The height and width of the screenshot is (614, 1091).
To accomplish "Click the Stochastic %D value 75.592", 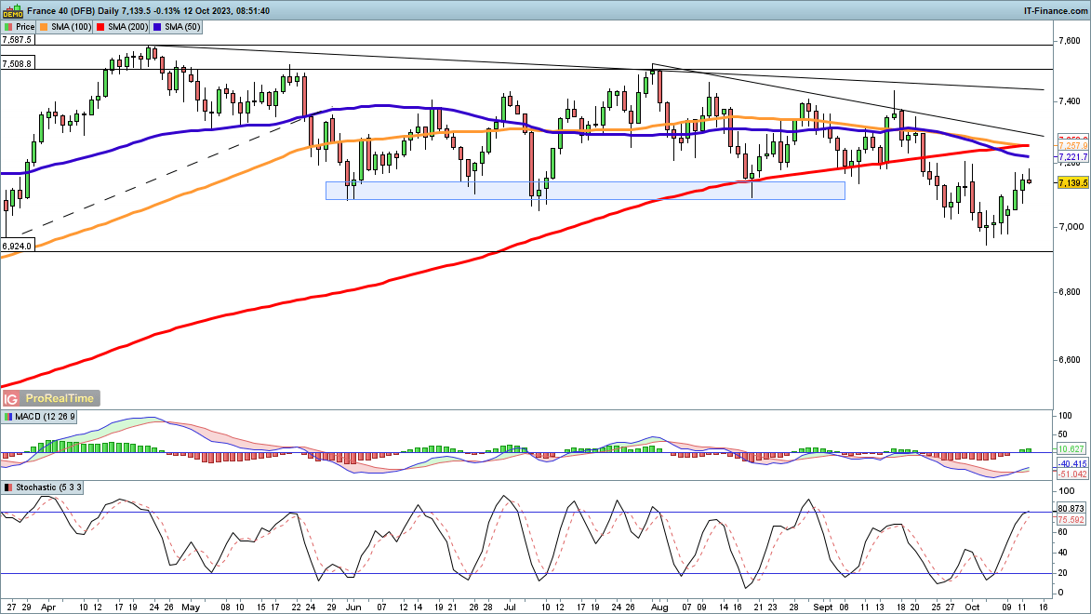I will (x=1072, y=520).
